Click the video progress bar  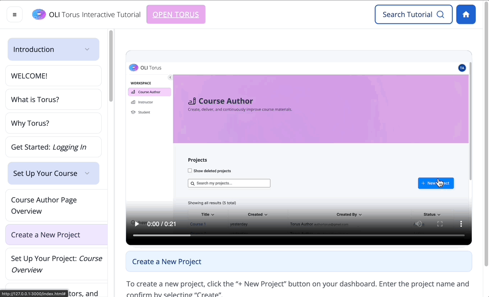[x=299, y=235]
